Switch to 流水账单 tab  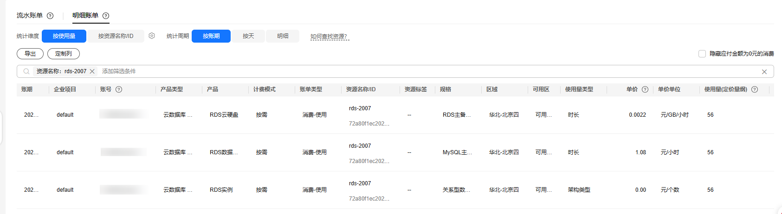[30, 16]
